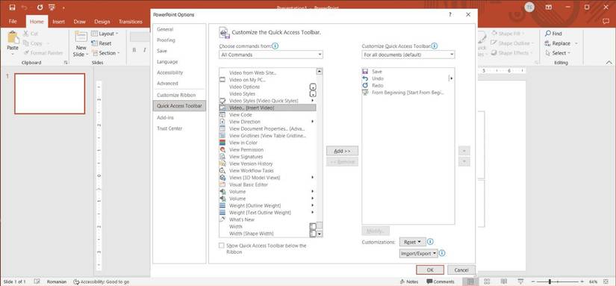Open the Select dropdown in the Editing group
Image resolution: width=616 pixels, height=286 pixels.
(x=558, y=53)
